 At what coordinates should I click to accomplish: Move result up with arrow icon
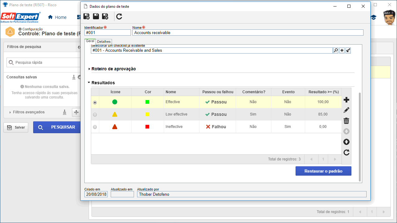[346, 131]
